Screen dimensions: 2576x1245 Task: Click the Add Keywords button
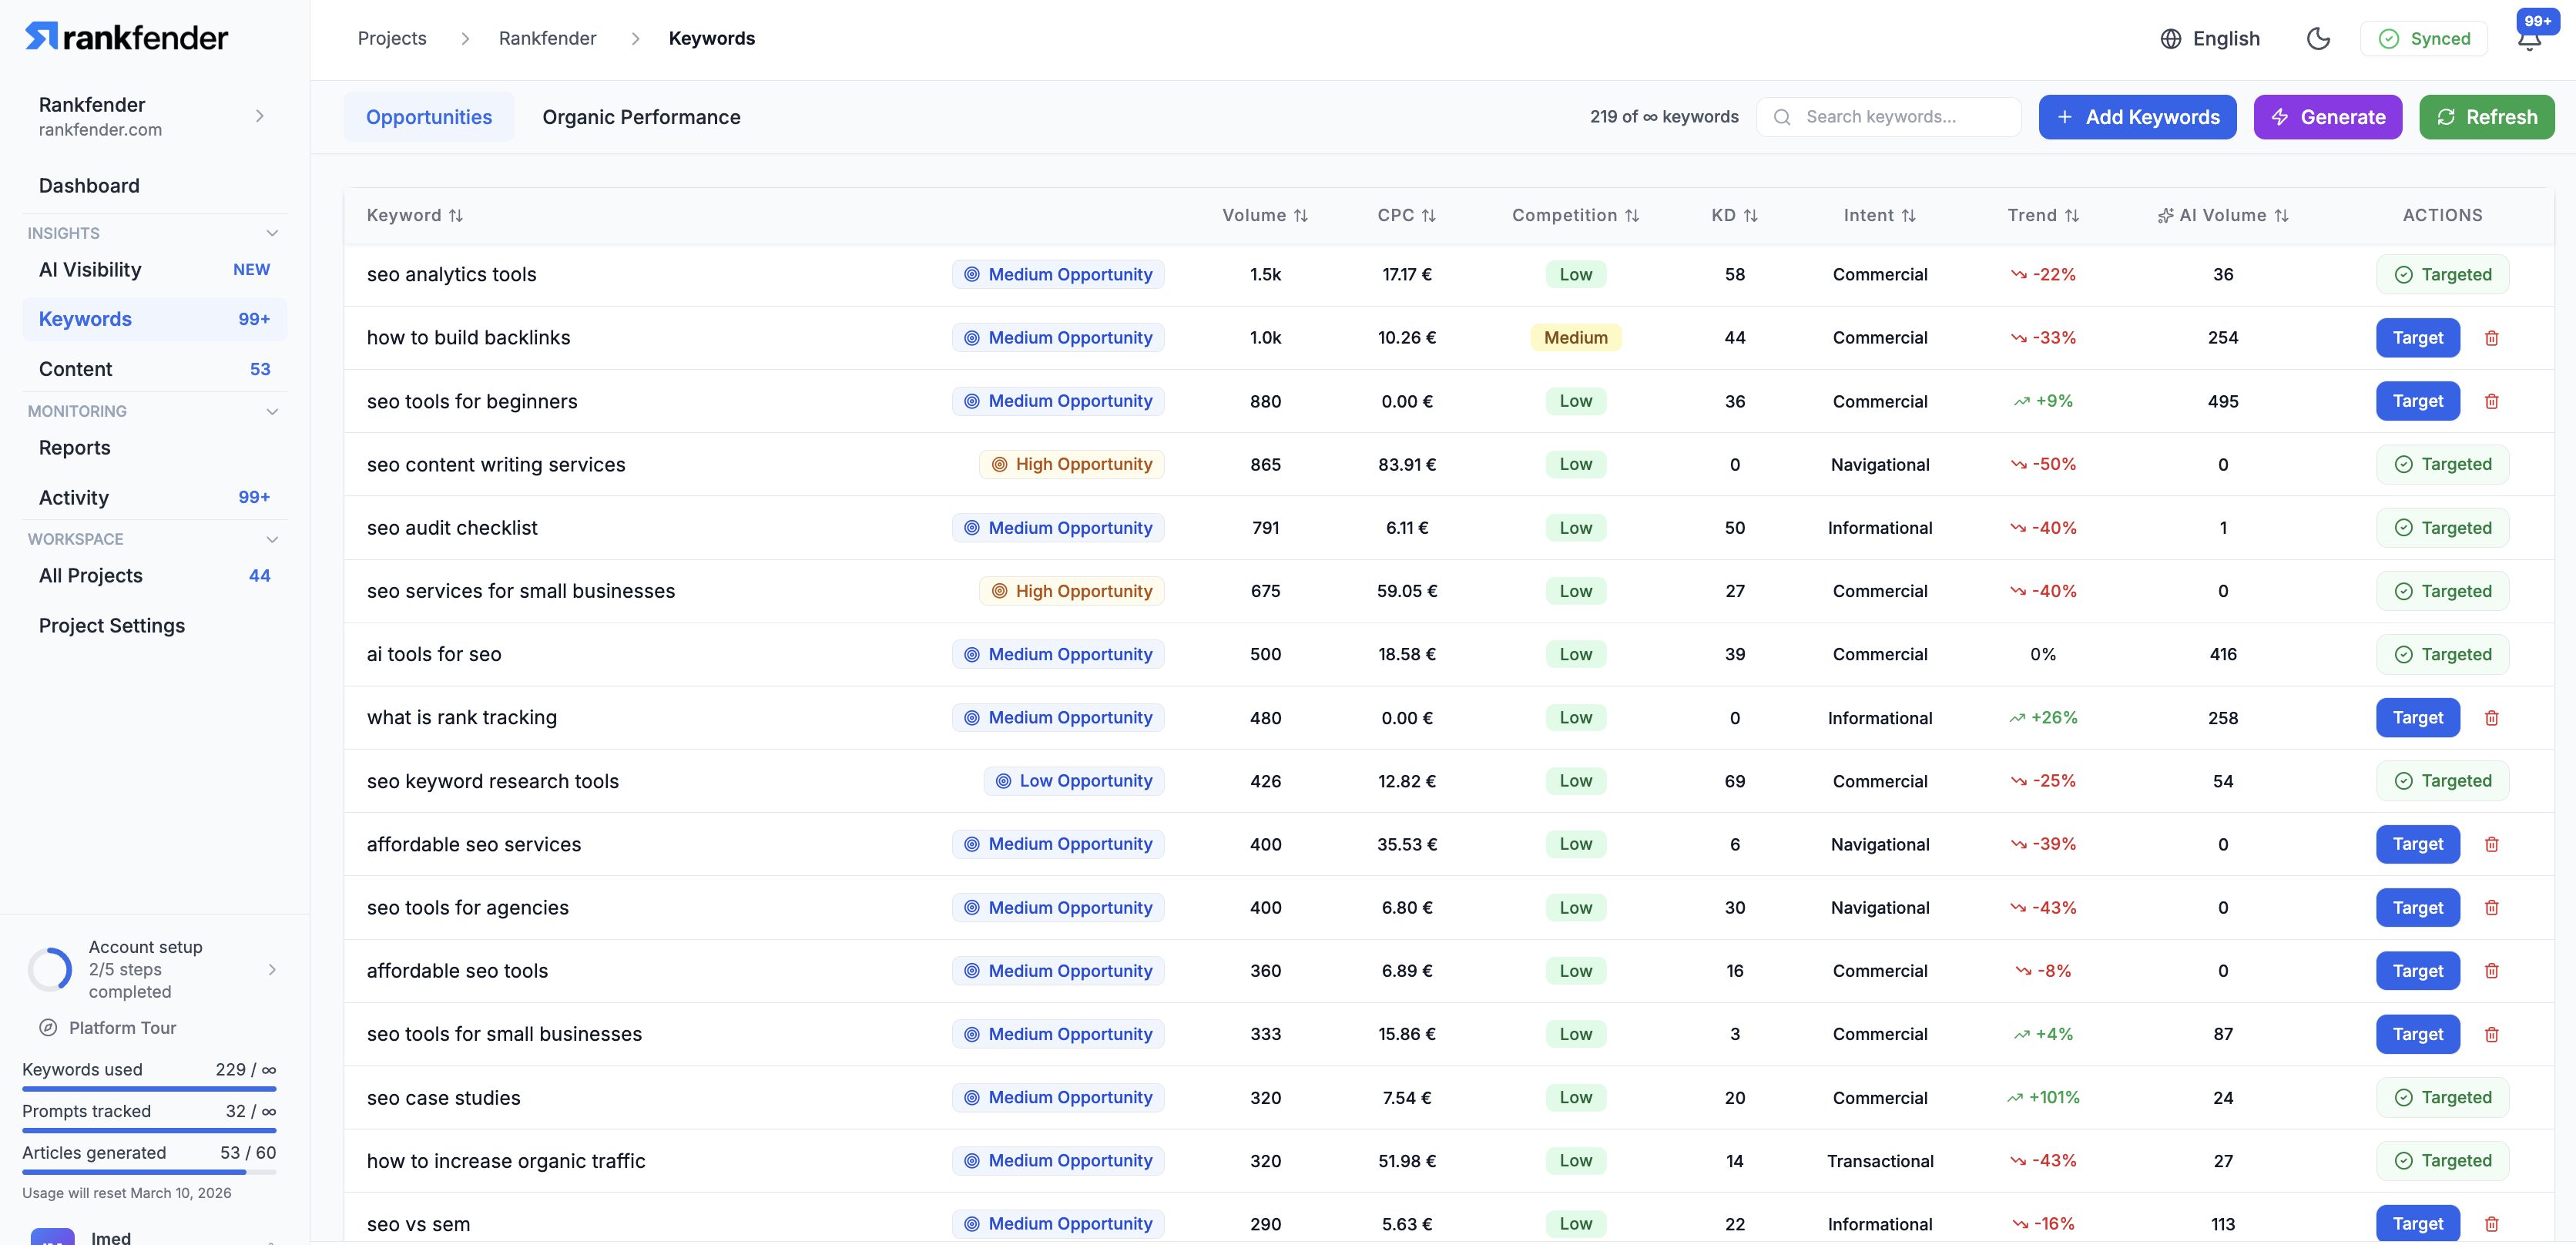click(x=2138, y=117)
